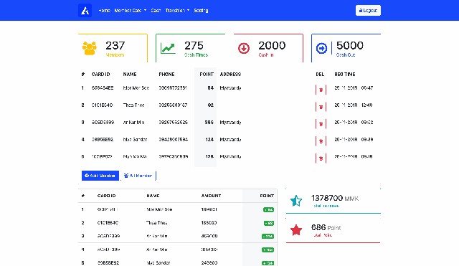Click the CARD ID header in members table
Viewport: 459px width, 266px height.
click(100, 75)
